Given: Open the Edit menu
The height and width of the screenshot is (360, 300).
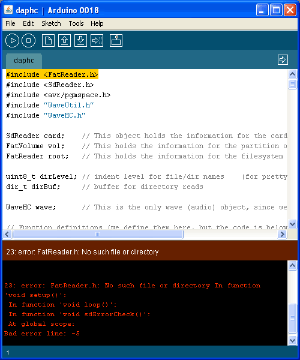Looking at the screenshot, I should coord(28,23).
